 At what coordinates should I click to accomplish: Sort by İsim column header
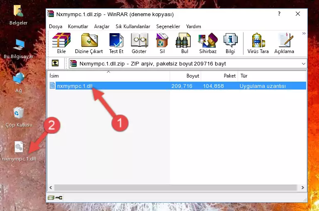pyautogui.click(x=109, y=76)
